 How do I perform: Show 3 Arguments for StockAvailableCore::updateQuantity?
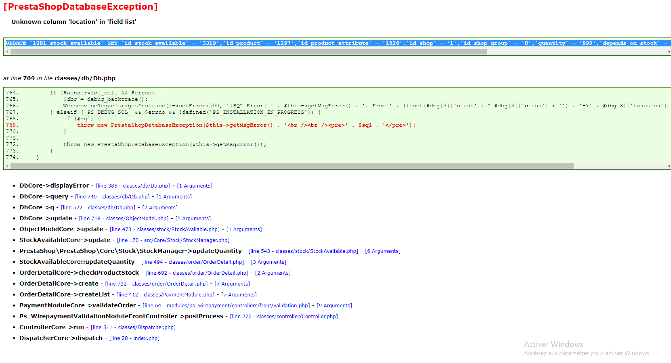pos(268,262)
